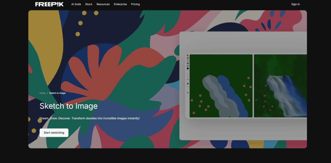Image resolution: width=331 pixels, height=163 pixels.
Task: Select the pink color swatch
Action: pyautogui.click(x=187, y=58)
